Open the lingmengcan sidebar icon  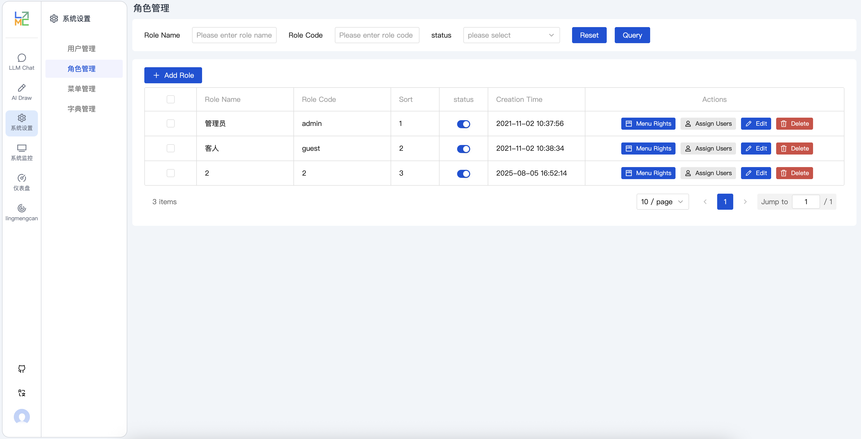click(x=22, y=208)
